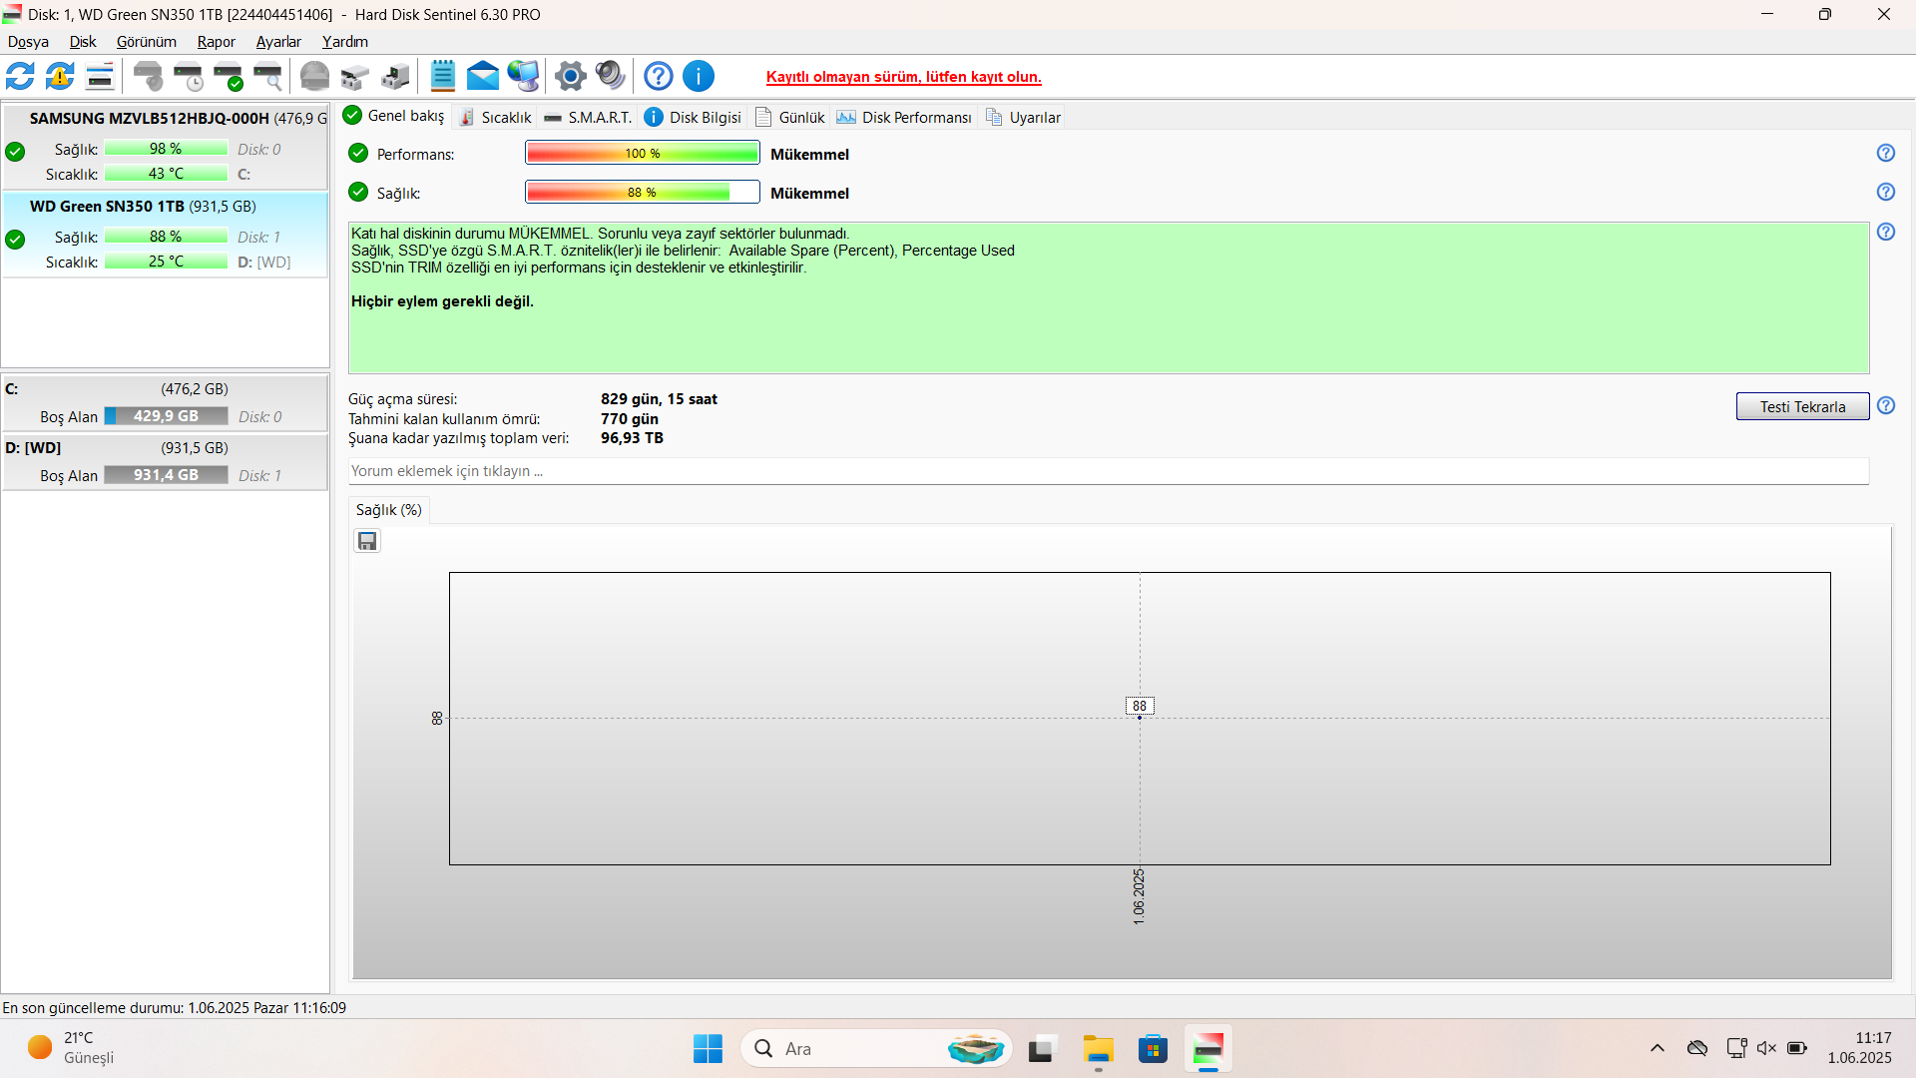Switch to the Sıcaklık tab

pyautogui.click(x=495, y=117)
